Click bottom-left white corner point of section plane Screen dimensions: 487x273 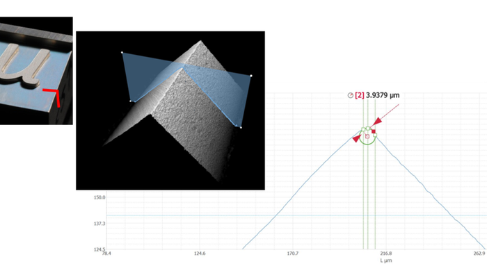pyautogui.click(x=131, y=101)
